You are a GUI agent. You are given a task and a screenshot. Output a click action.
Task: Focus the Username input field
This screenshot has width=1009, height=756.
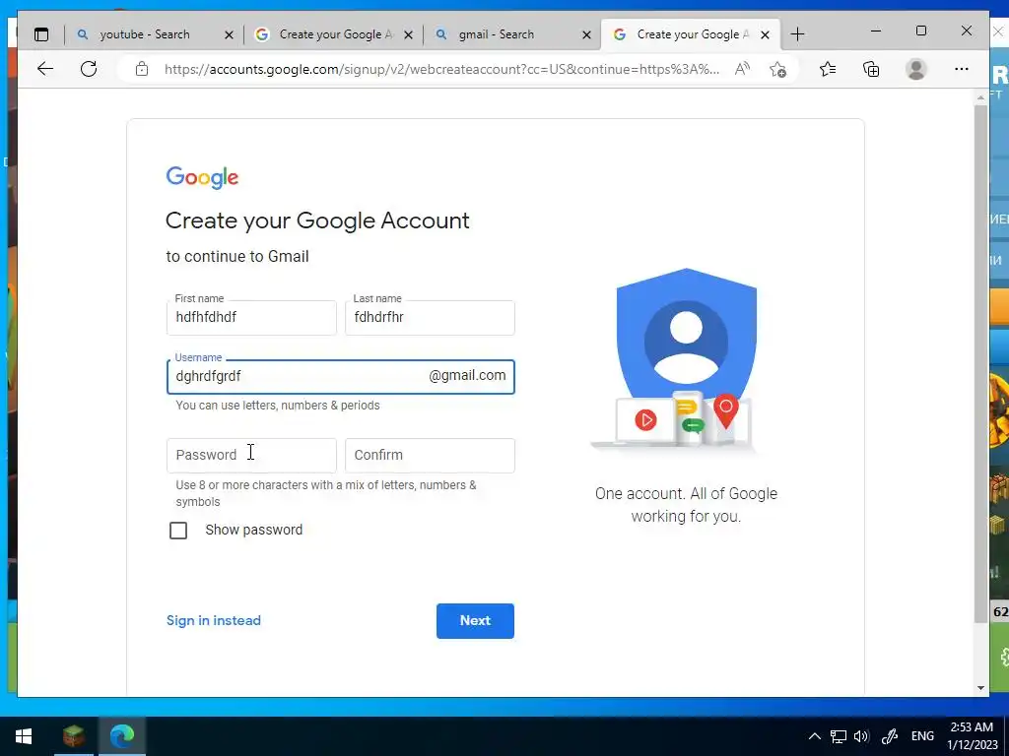pos(340,377)
